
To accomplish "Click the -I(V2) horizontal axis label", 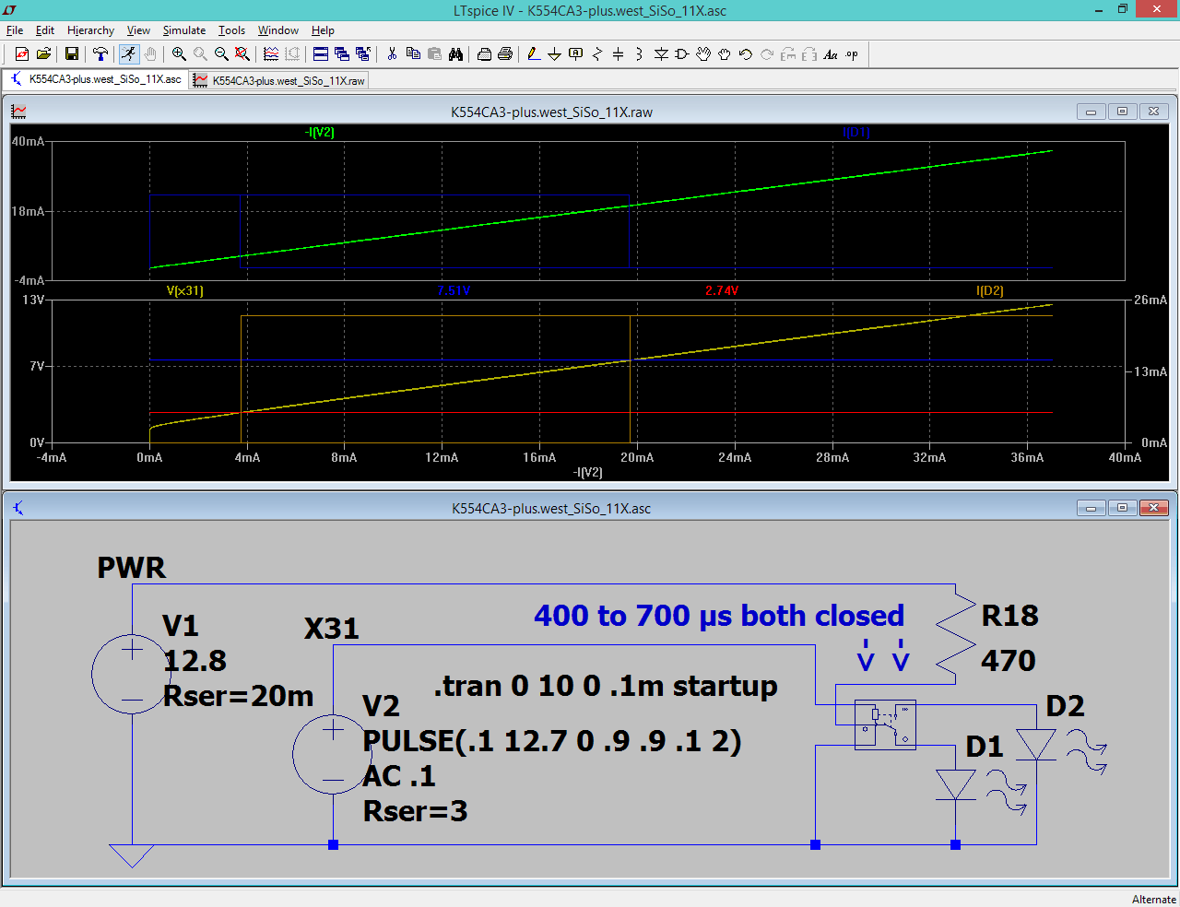I will [588, 472].
